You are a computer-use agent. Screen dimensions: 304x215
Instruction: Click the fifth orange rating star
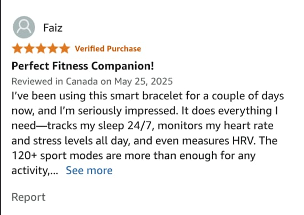[x=64, y=48]
